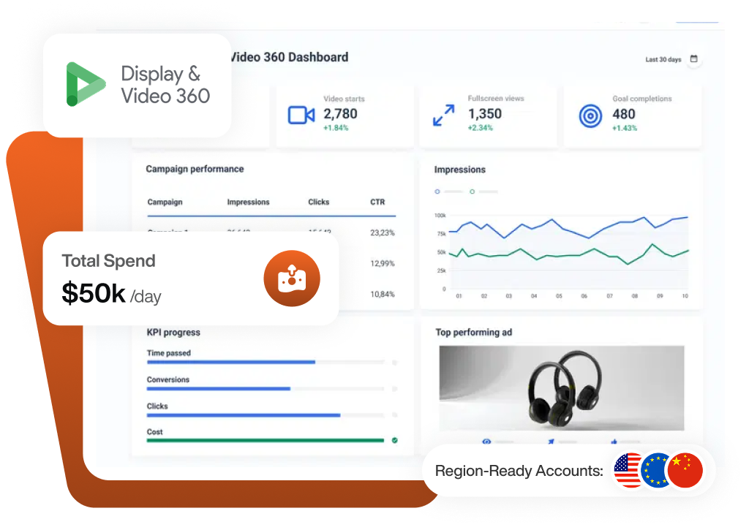Click the fullscreen arrows icon

point(443,115)
